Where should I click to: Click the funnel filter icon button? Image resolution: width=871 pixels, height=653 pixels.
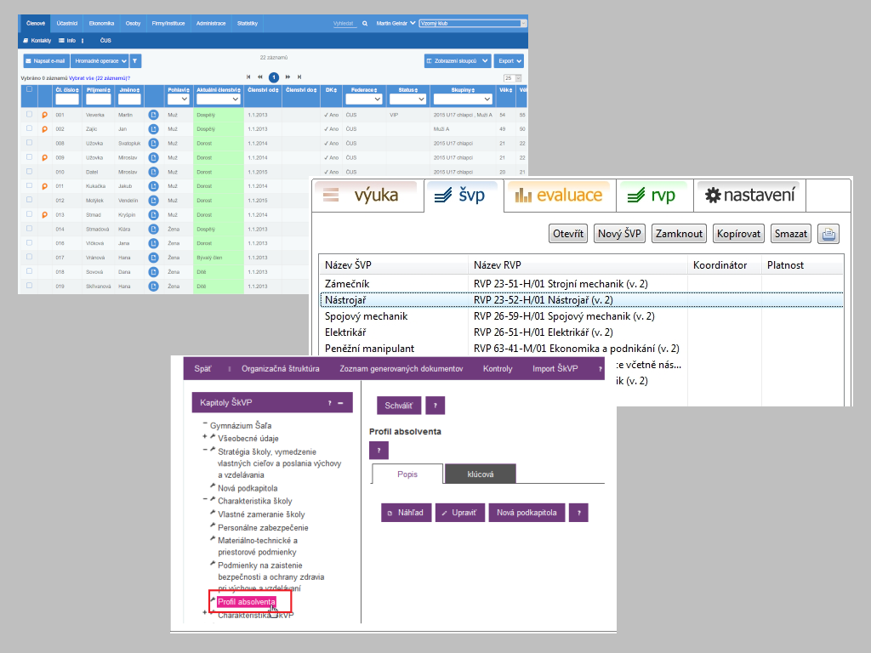[135, 61]
